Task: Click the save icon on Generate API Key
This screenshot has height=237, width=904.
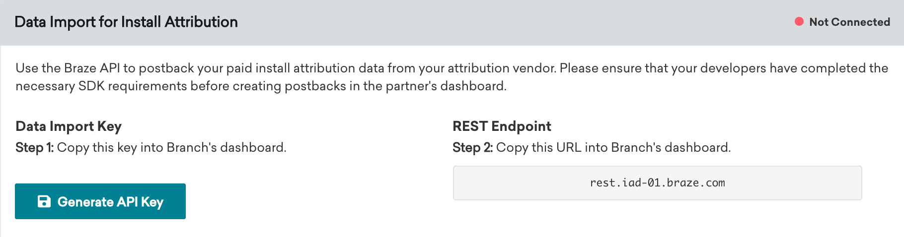Action: point(44,201)
